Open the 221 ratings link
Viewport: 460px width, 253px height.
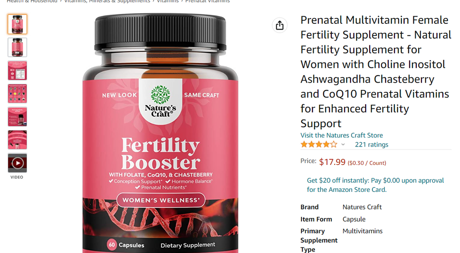point(372,144)
